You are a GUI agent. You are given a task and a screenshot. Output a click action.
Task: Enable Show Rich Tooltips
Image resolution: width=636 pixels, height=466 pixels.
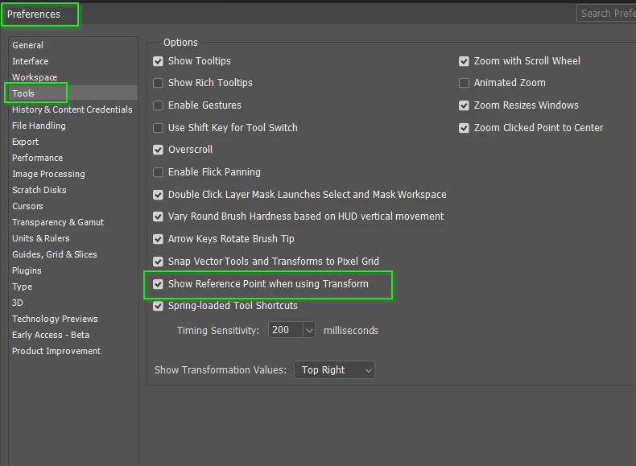point(158,83)
